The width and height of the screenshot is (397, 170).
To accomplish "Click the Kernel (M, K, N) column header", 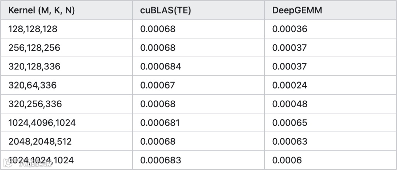I will pos(42,10).
